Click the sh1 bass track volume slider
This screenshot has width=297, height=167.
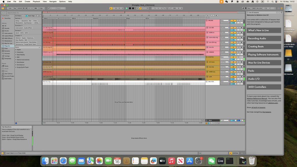coord(233,64)
